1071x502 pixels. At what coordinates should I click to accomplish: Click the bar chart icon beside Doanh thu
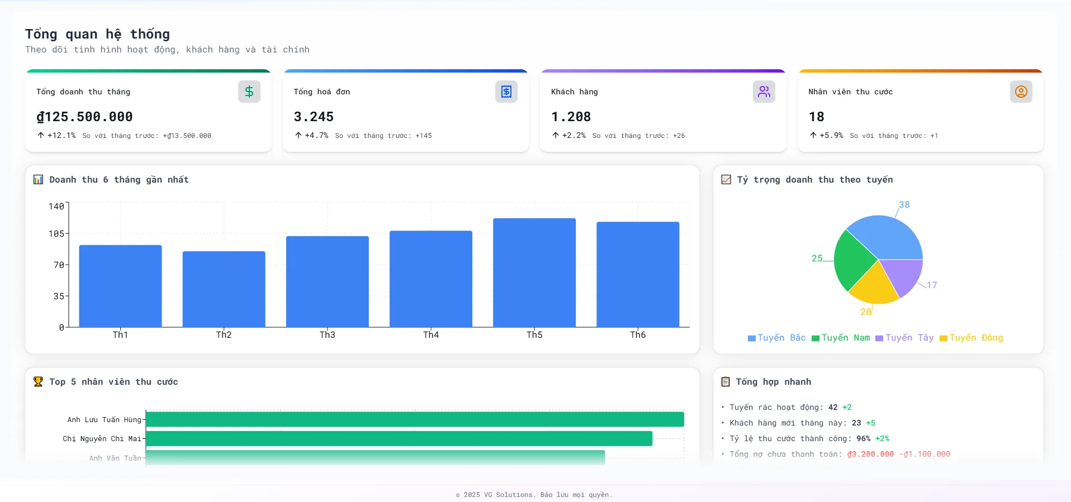(x=38, y=180)
